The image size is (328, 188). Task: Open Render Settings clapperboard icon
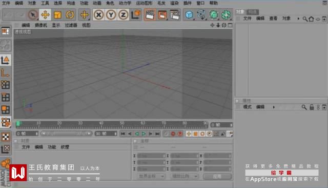[175, 15]
